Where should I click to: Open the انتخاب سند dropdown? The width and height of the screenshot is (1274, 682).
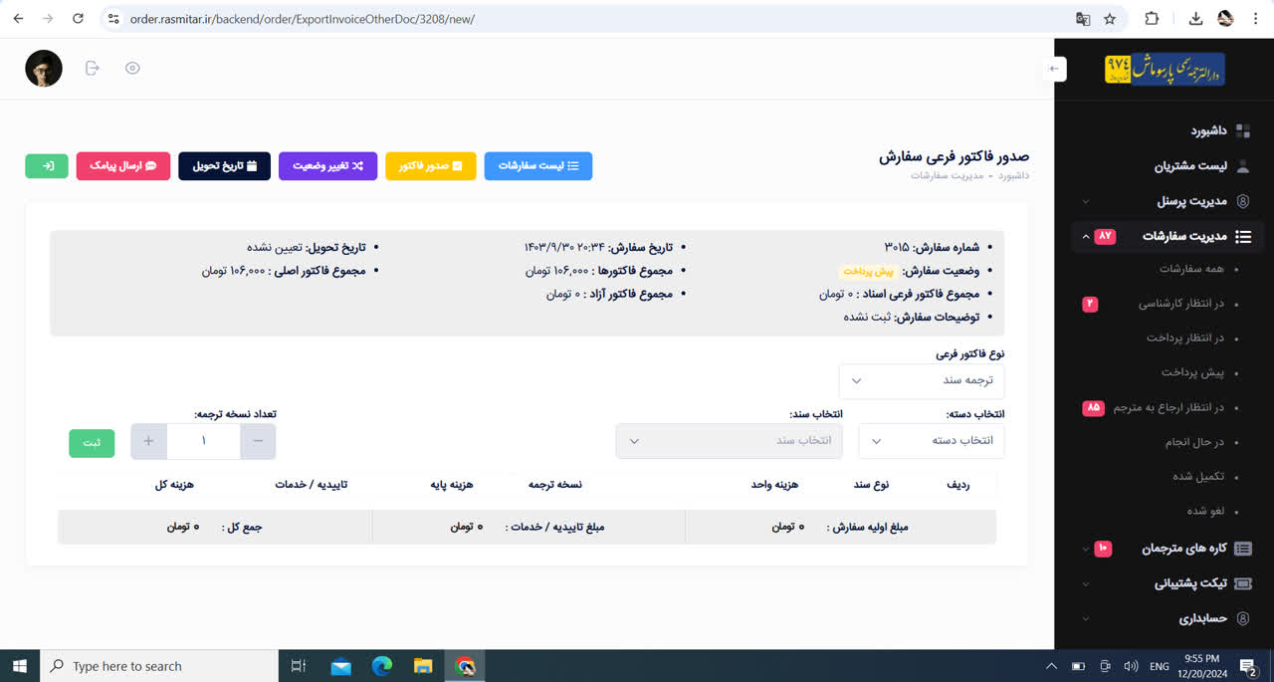729,441
